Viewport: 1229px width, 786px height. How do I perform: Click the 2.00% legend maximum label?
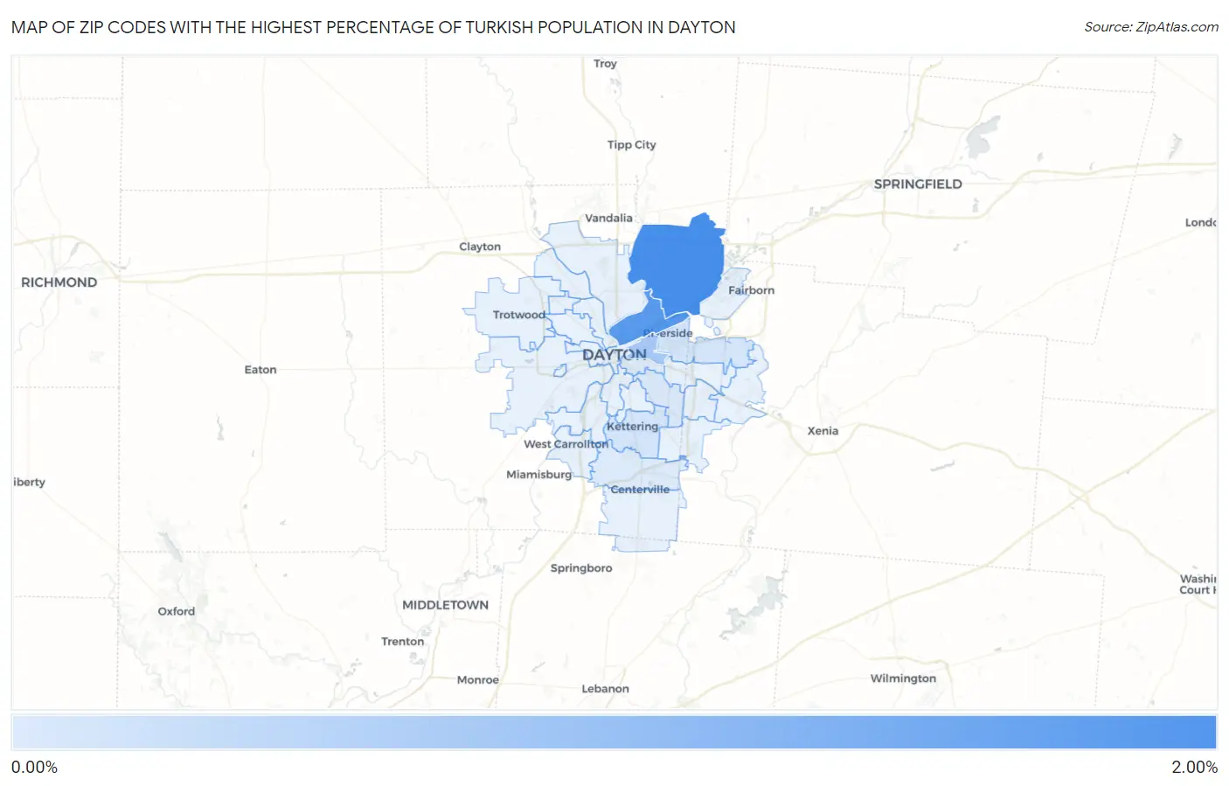click(1194, 768)
